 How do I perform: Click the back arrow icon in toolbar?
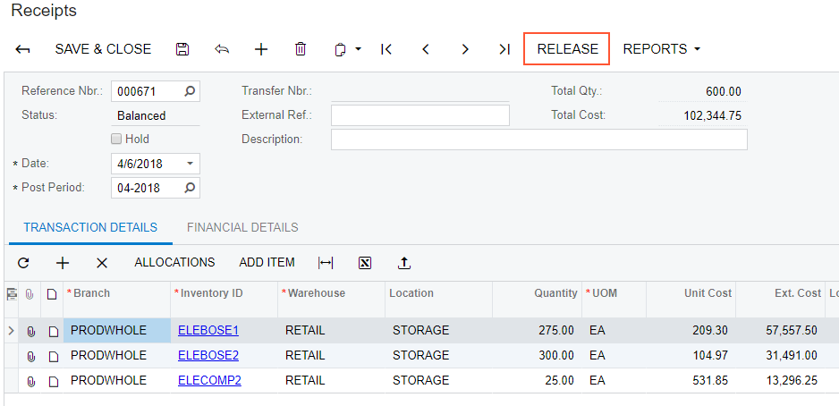pyautogui.click(x=23, y=49)
